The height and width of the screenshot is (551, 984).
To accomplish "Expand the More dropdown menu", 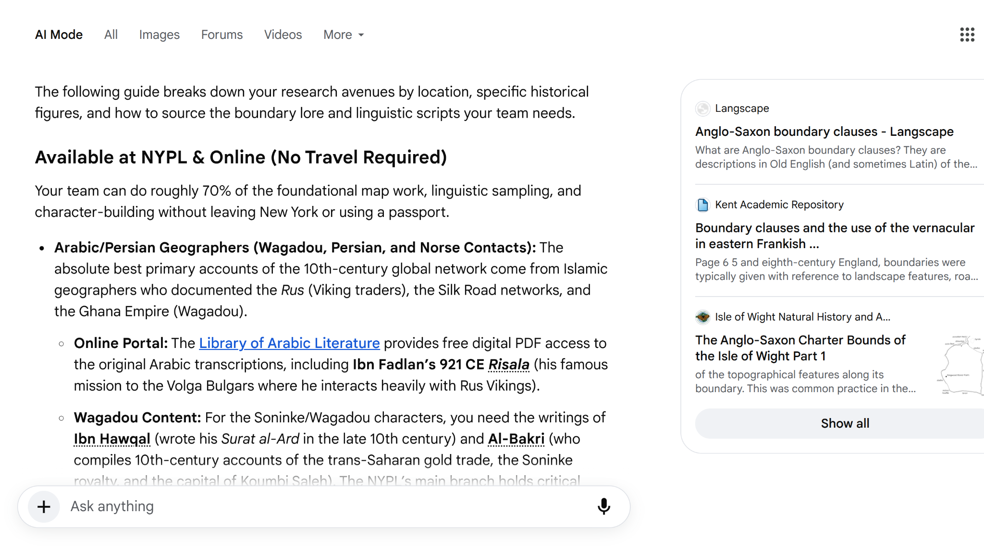I will (344, 35).
